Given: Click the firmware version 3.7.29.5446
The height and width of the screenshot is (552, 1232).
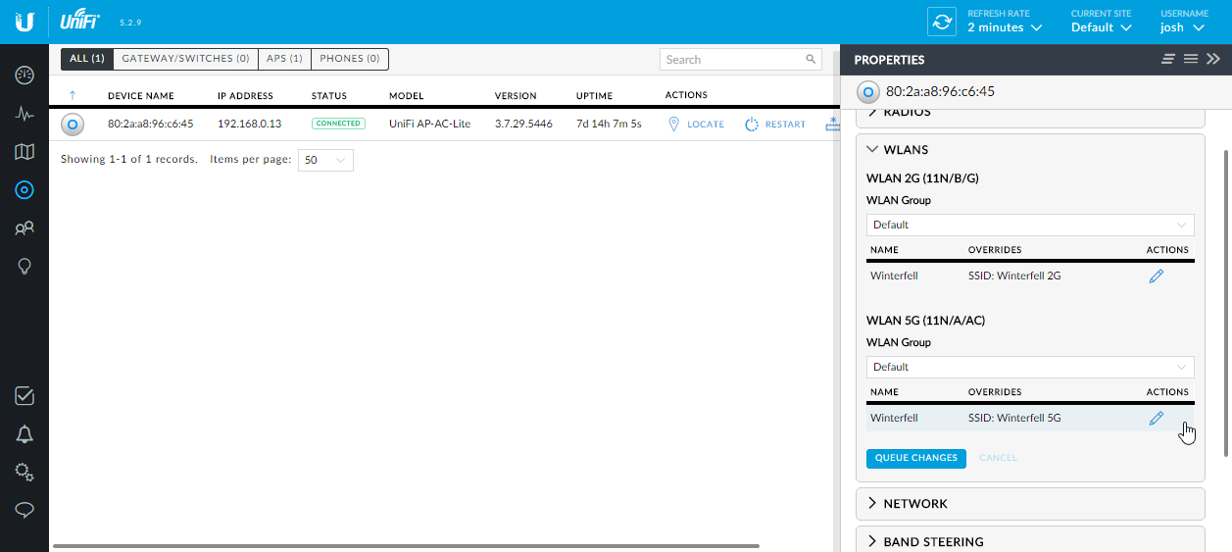Looking at the screenshot, I should pos(524,125).
